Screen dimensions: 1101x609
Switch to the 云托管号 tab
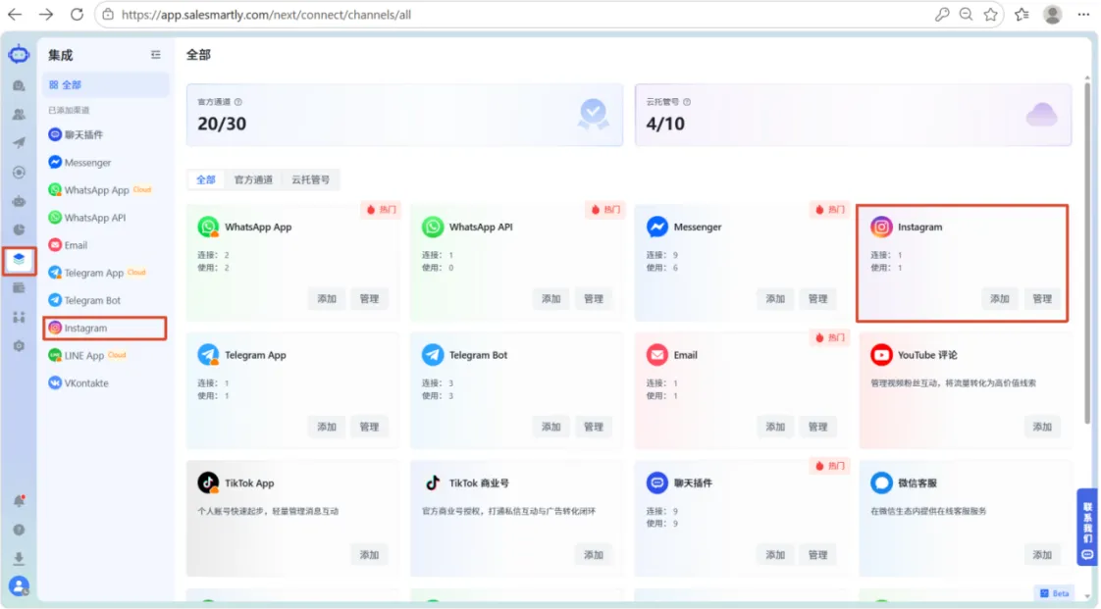click(x=310, y=179)
